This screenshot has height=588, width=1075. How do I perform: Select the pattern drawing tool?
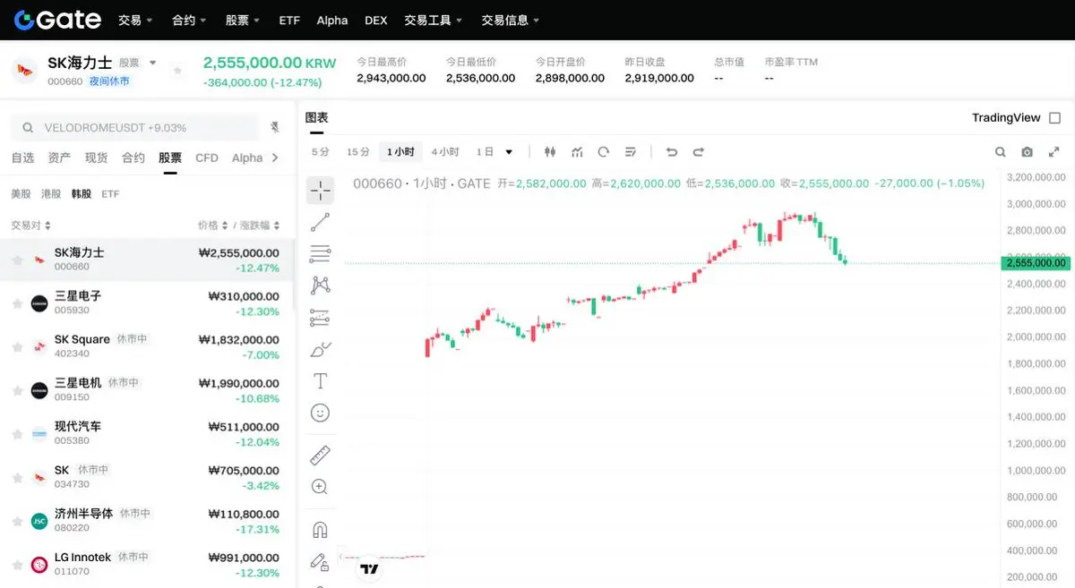pyautogui.click(x=320, y=285)
